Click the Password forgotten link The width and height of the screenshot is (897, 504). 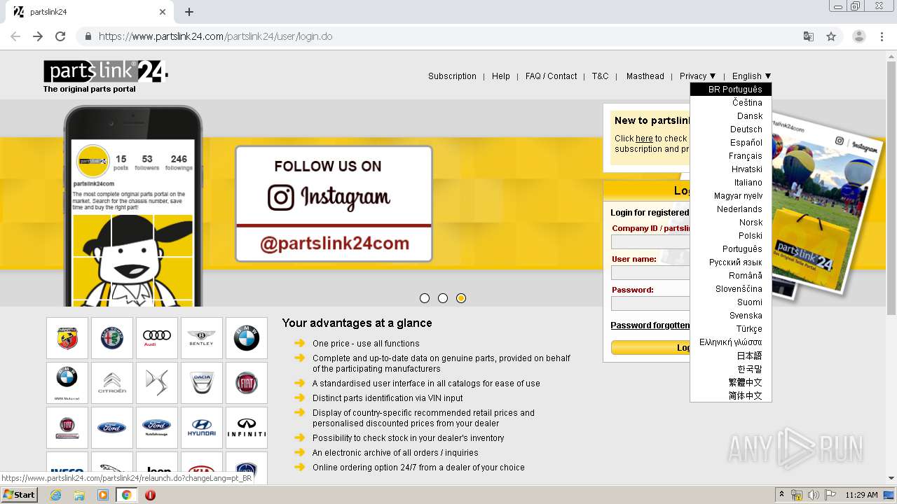(650, 325)
